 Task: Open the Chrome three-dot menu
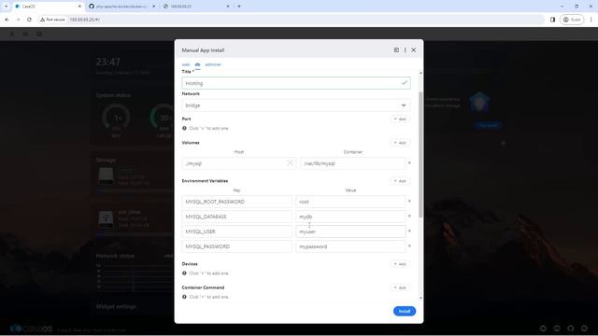pos(591,20)
